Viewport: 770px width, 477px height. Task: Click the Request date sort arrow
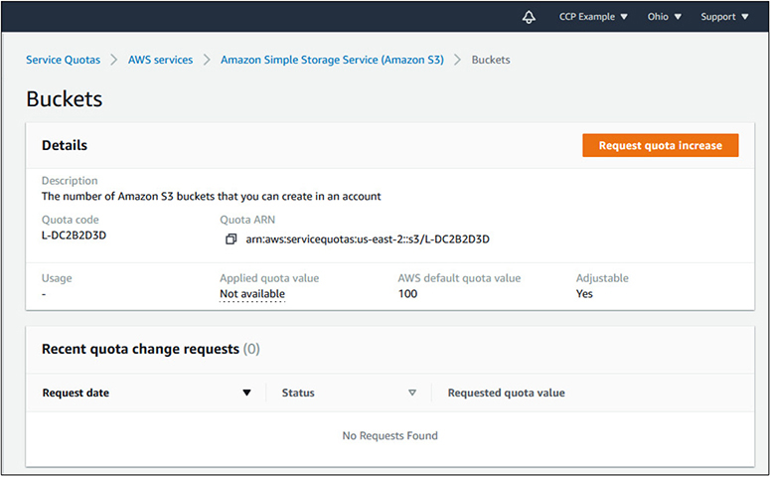click(247, 394)
